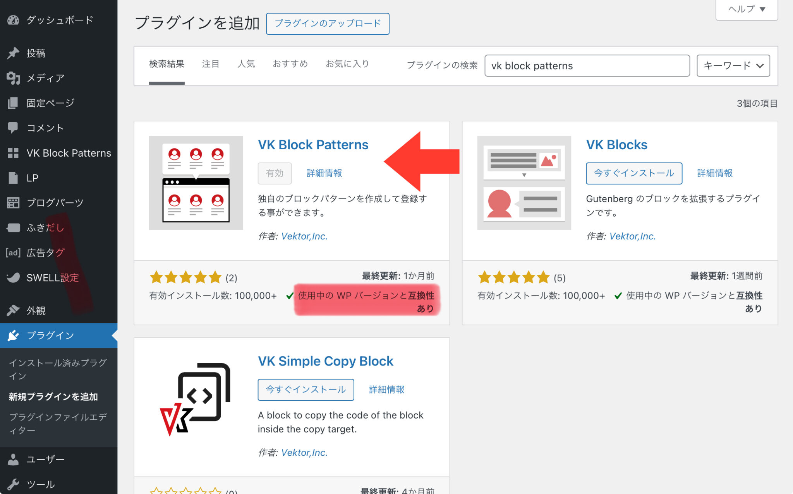
Task: Open the SWELL設定 sidebar icon
Action: pyautogui.click(x=13, y=277)
